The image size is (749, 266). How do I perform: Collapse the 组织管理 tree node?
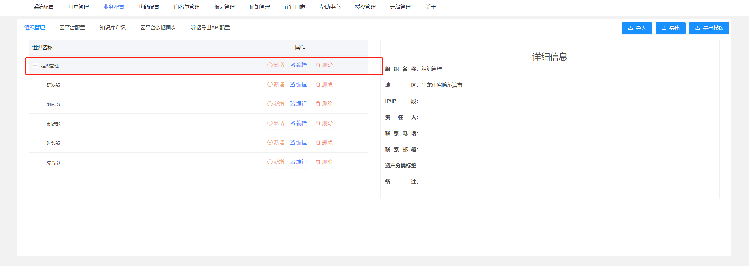(35, 65)
